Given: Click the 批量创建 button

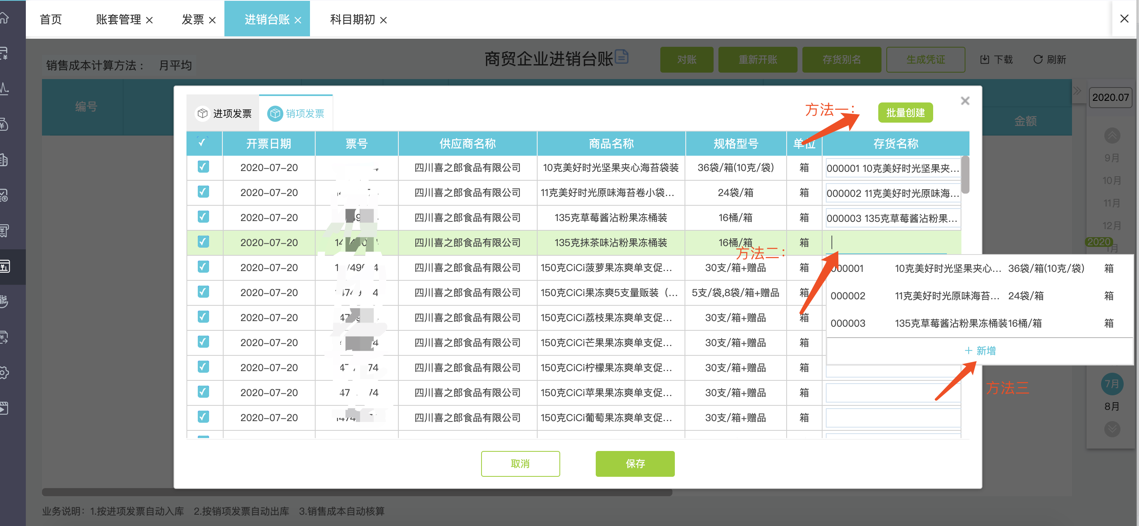Looking at the screenshot, I should click(905, 113).
